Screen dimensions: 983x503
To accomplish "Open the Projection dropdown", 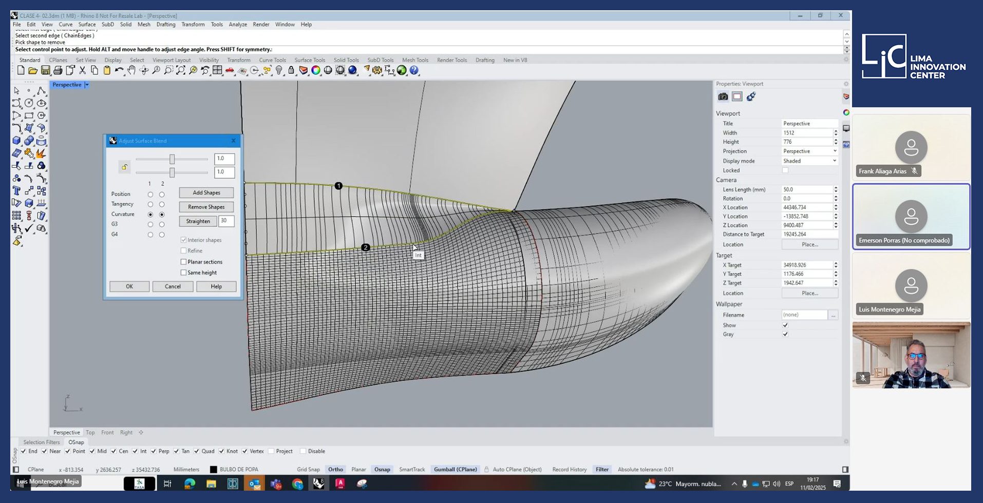I will [x=809, y=151].
